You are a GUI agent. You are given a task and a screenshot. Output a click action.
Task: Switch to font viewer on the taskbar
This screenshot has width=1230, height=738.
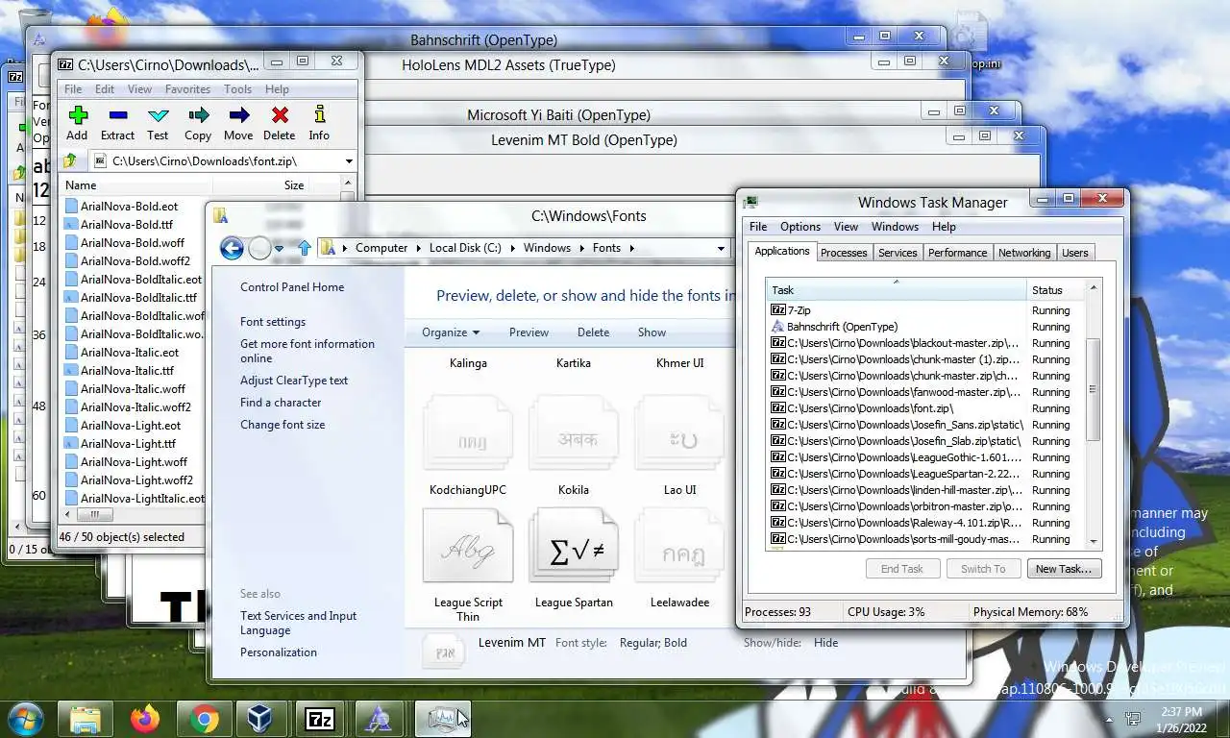point(381,719)
